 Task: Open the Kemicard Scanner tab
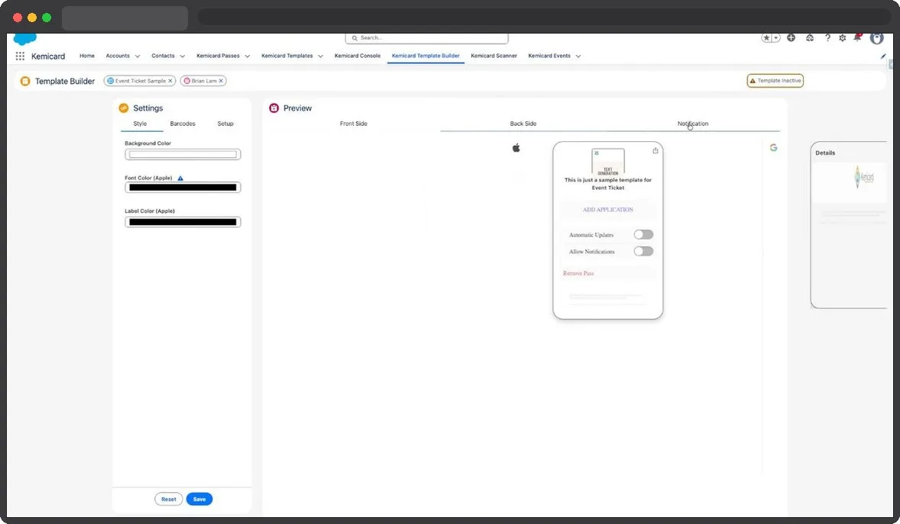pyautogui.click(x=494, y=56)
